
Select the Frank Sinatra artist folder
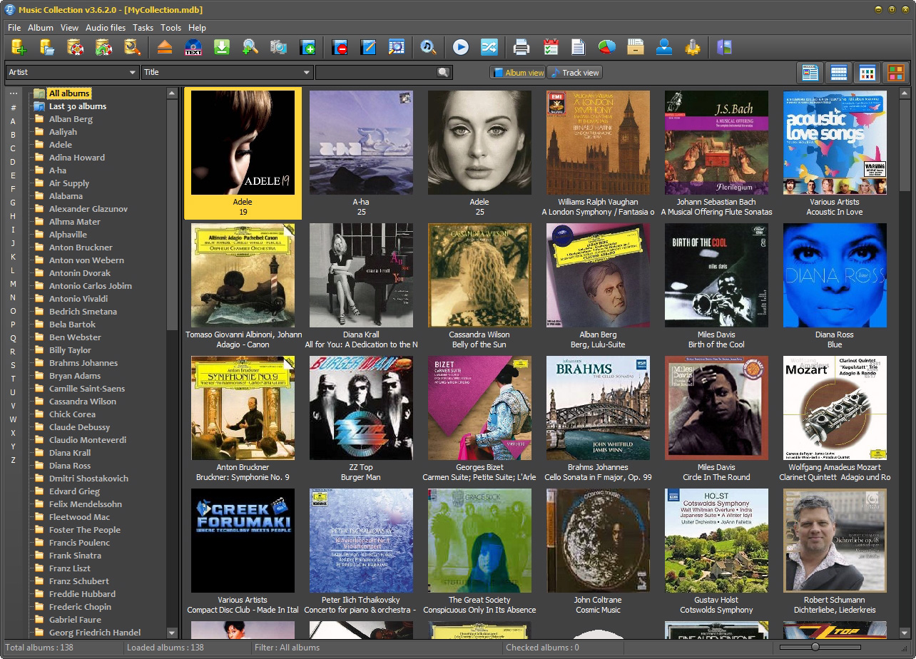[75, 556]
